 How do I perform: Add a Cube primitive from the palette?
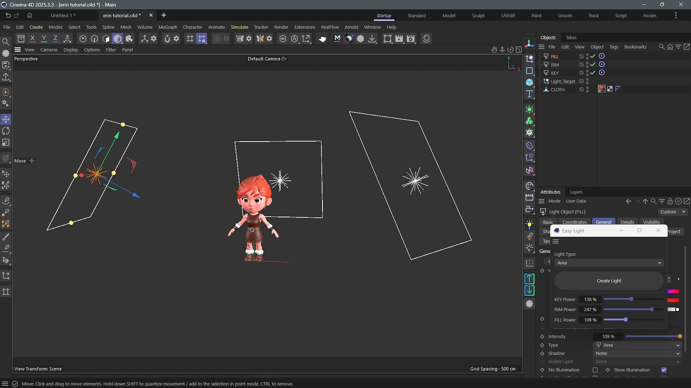tap(529, 82)
